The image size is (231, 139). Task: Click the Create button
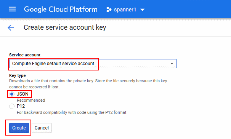[x=19, y=128]
